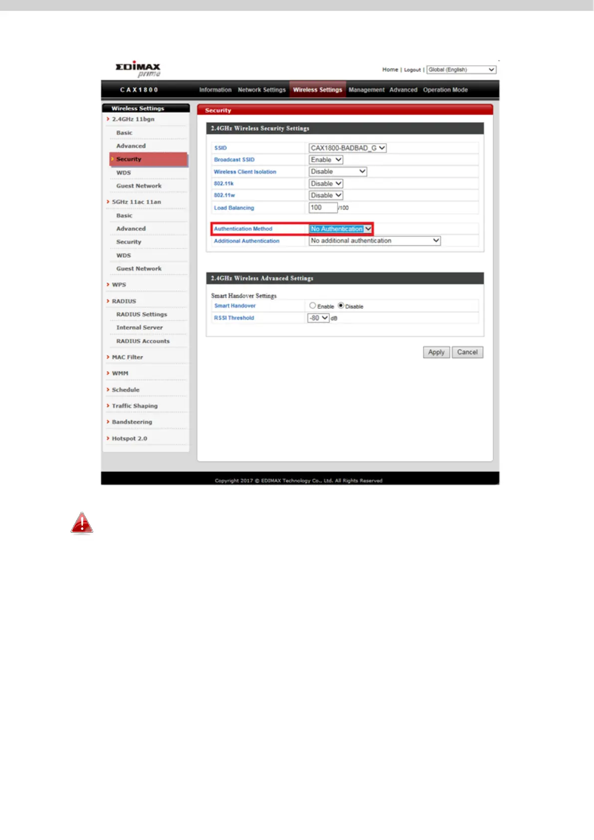
Task: Click the red warning triangle icon
Action: [82, 523]
